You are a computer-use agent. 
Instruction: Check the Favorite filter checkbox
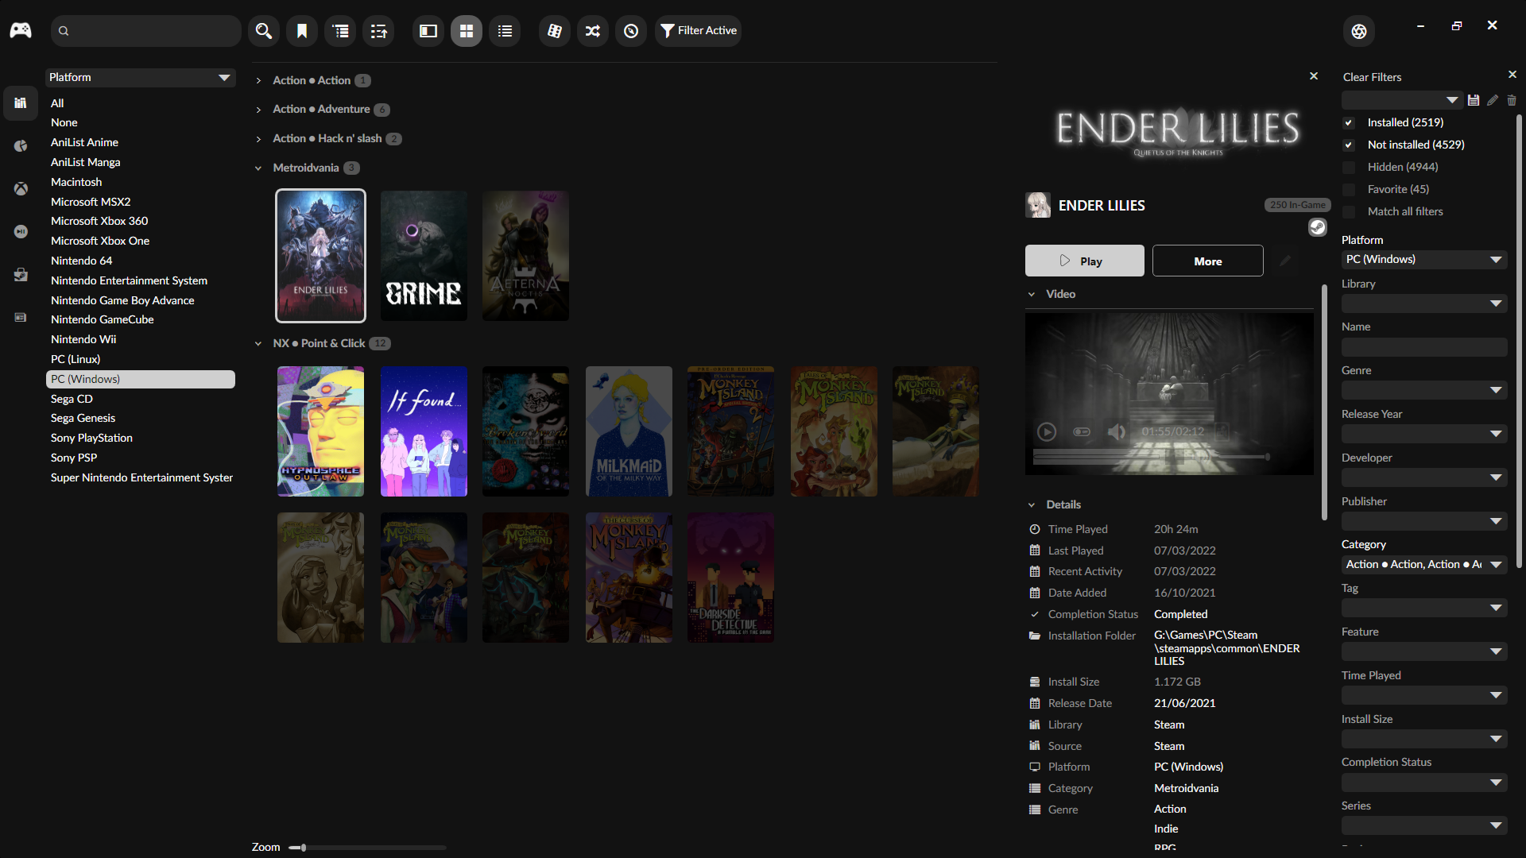point(1349,189)
